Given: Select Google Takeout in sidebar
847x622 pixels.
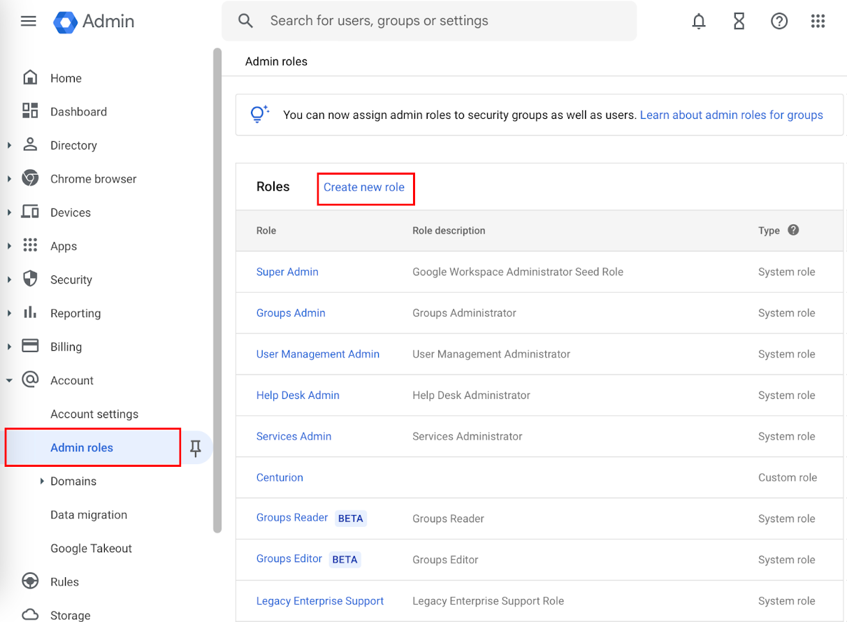Looking at the screenshot, I should pos(91,549).
